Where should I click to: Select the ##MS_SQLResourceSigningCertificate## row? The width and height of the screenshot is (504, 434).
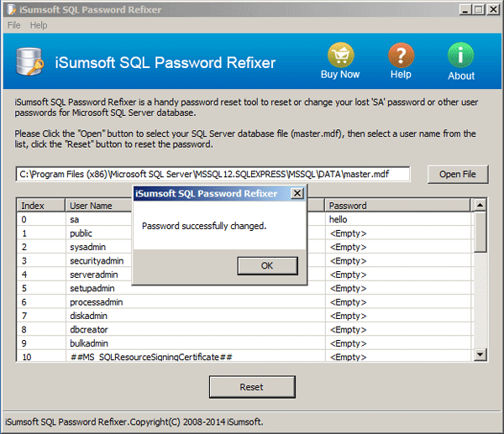(244, 356)
